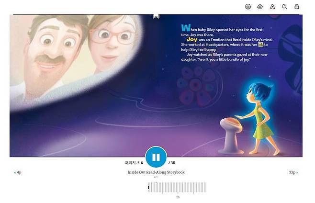Click the highlighted word 'job' in text

[x=260, y=45]
